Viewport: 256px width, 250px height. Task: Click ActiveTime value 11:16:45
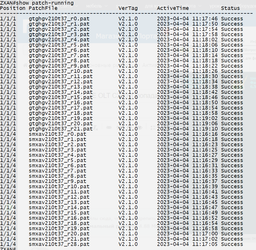(x=205, y=202)
